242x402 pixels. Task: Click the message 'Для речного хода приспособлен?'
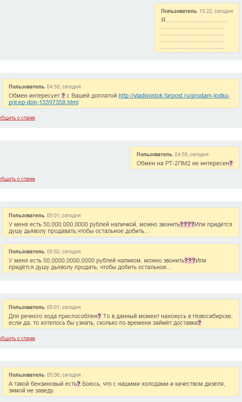(x=121, y=314)
